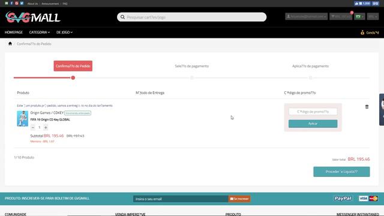This screenshot has width=384, height=216.
Task: Open the Announcement link
Action: pos(50,4)
